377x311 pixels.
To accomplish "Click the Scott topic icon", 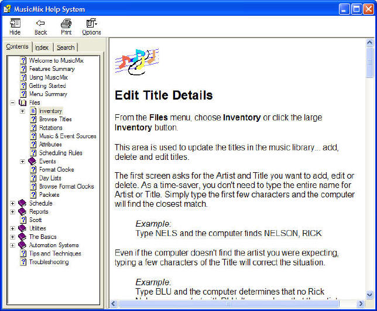I will pyautogui.click(x=23, y=220).
